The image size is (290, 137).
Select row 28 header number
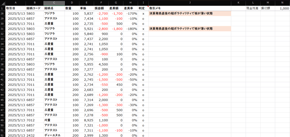3,14
